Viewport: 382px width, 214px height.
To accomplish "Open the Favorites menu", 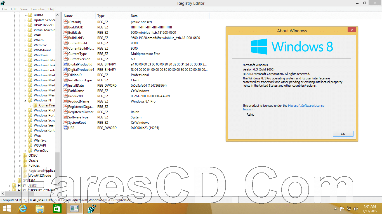I will pyautogui.click(x=38, y=9).
